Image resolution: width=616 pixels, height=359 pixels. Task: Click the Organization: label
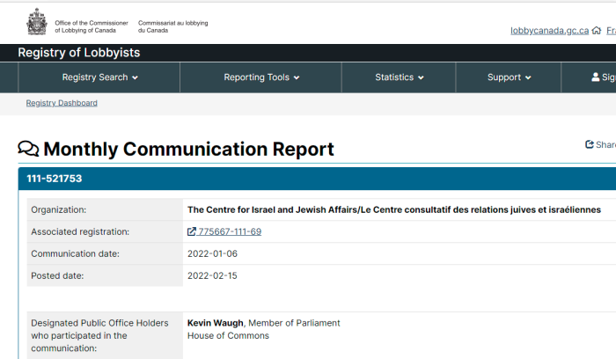point(59,209)
